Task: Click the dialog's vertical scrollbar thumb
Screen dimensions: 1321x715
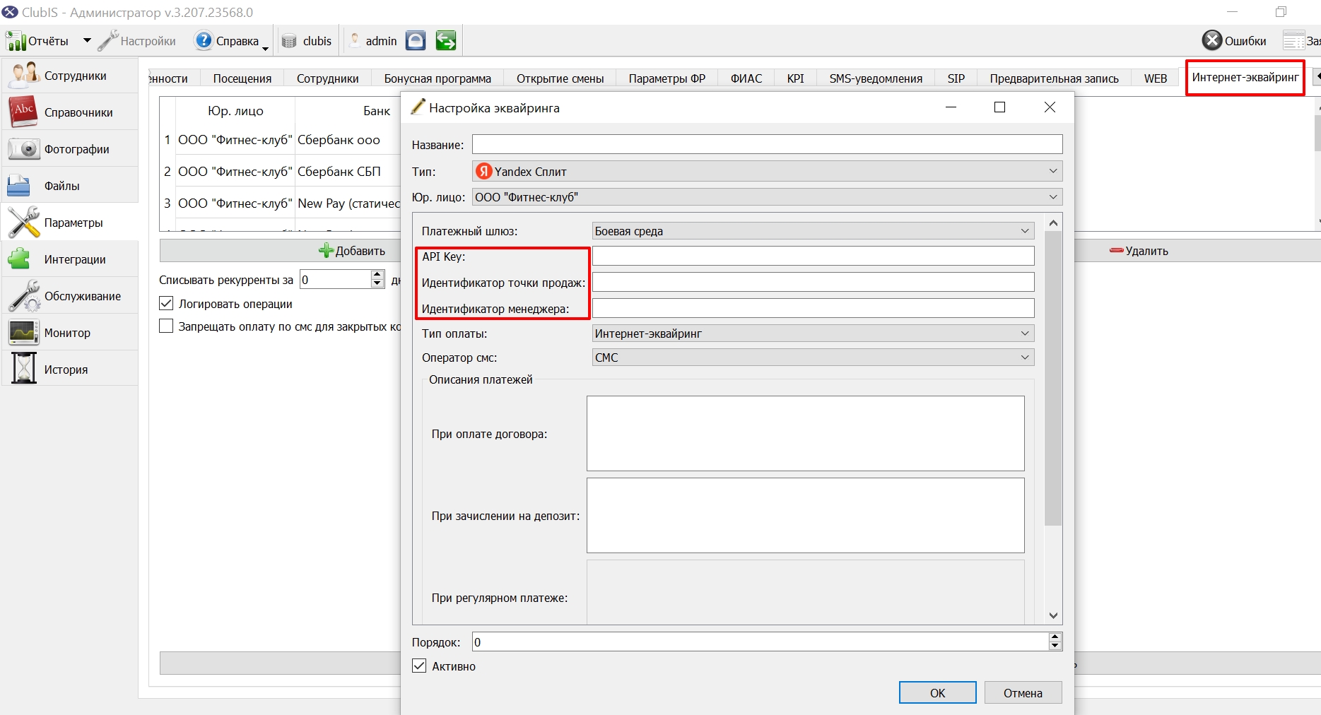Action: pyautogui.click(x=1053, y=378)
